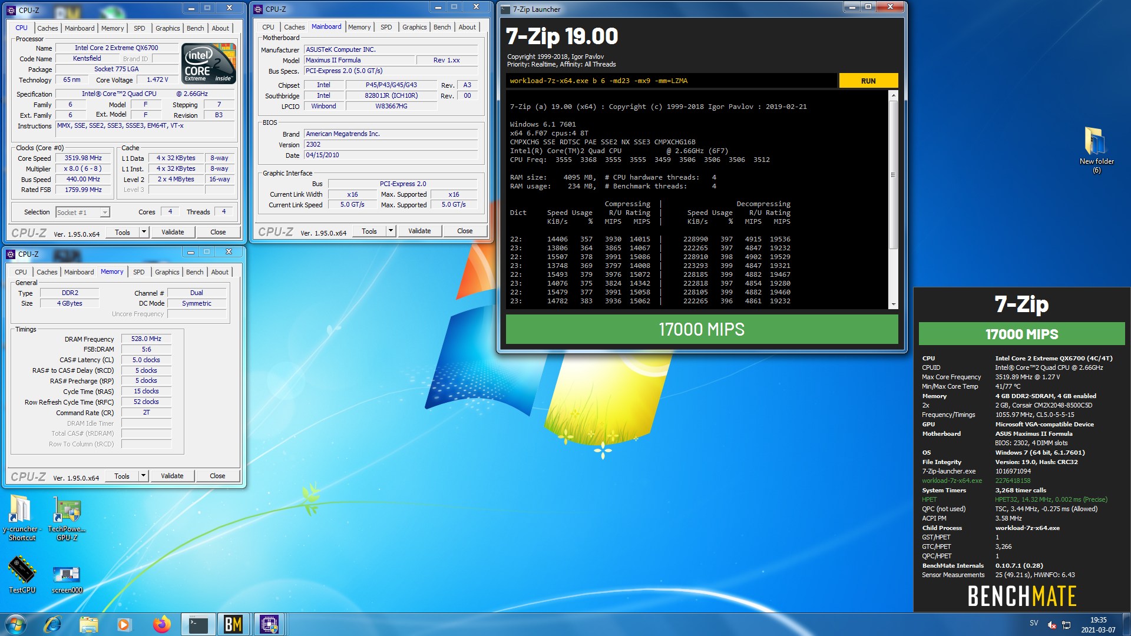The image size is (1131, 636).
Task: Click the Maximus II Formula model field
Action: coord(359,60)
